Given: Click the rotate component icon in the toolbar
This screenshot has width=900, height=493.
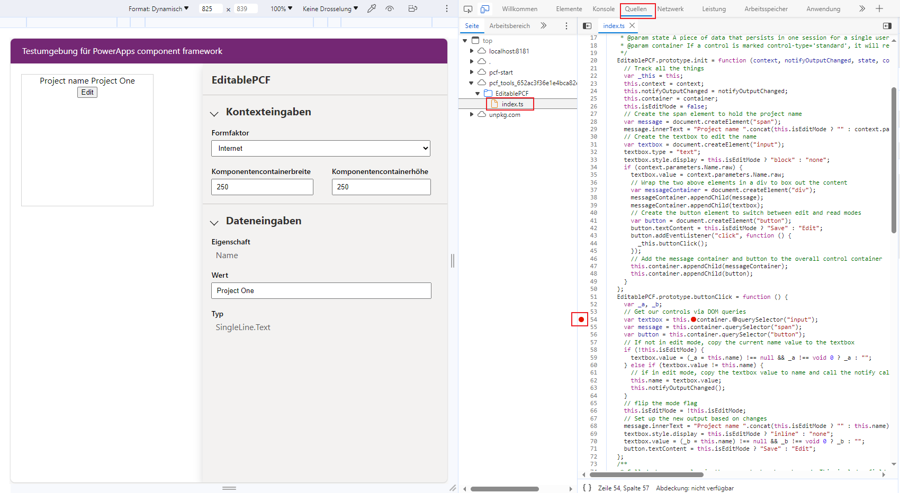Looking at the screenshot, I should [413, 9].
